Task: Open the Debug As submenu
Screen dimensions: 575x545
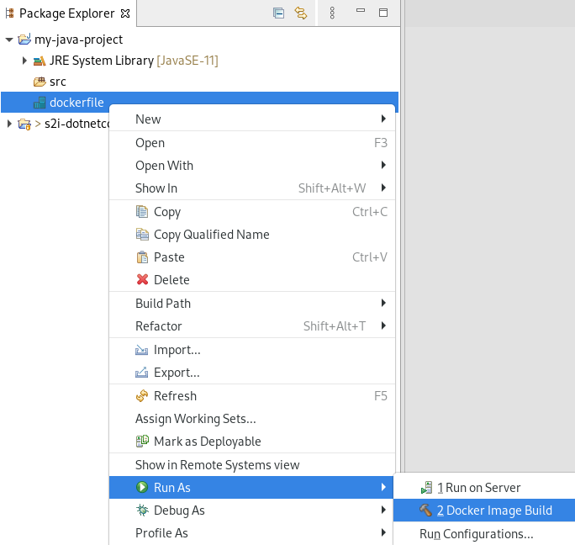Action: click(178, 511)
